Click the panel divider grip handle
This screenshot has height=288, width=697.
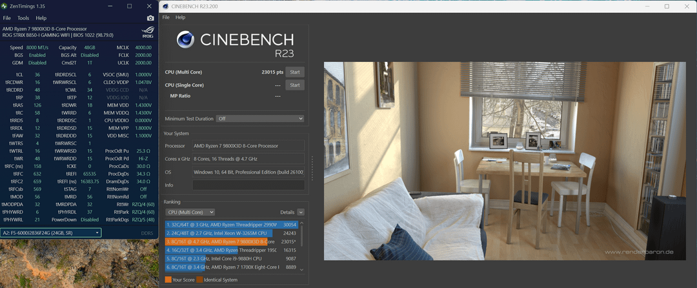pos(312,168)
